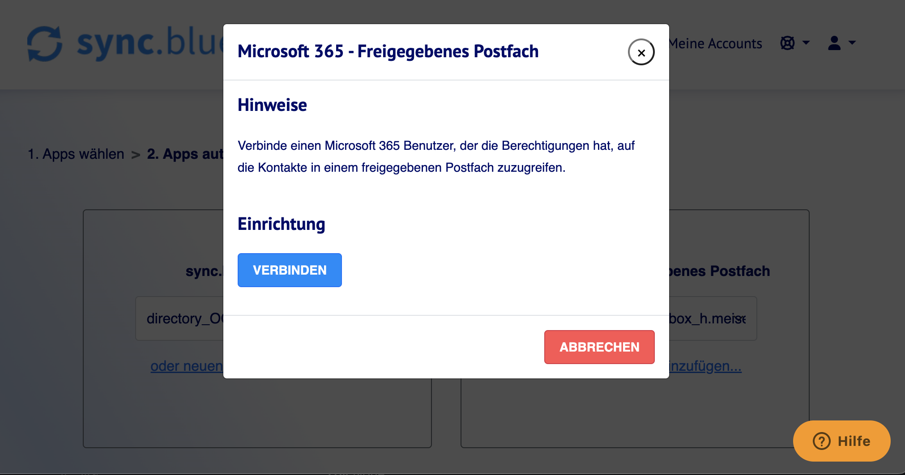Select the directory_O account field
905x475 pixels.
click(x=179, y=318)
